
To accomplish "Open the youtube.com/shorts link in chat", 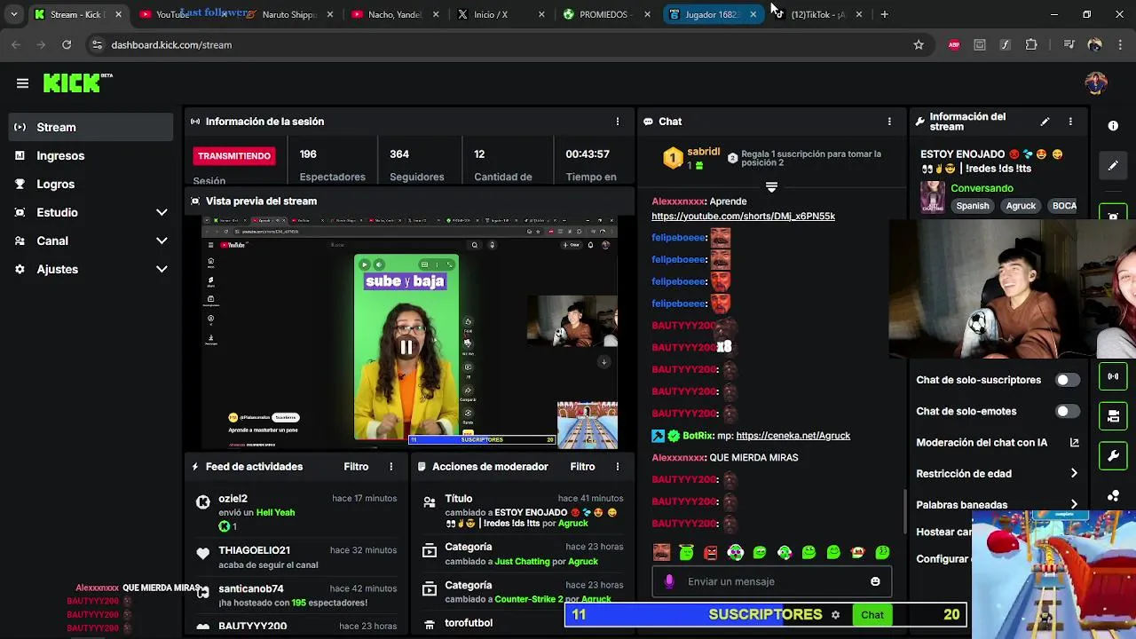I will tap(743, 217).
